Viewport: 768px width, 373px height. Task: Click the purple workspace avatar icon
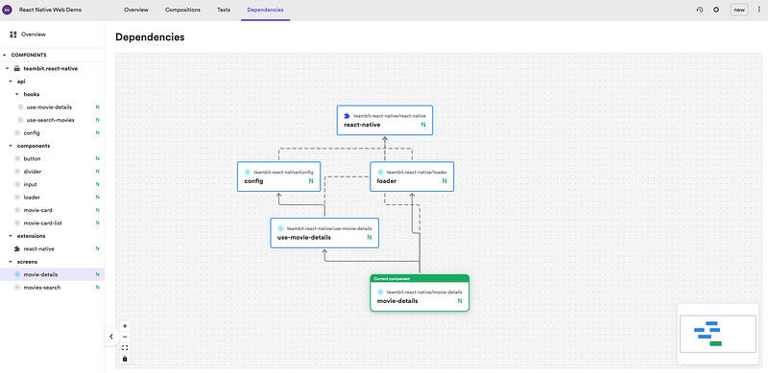pyautogui.click(x=8, y=10)
